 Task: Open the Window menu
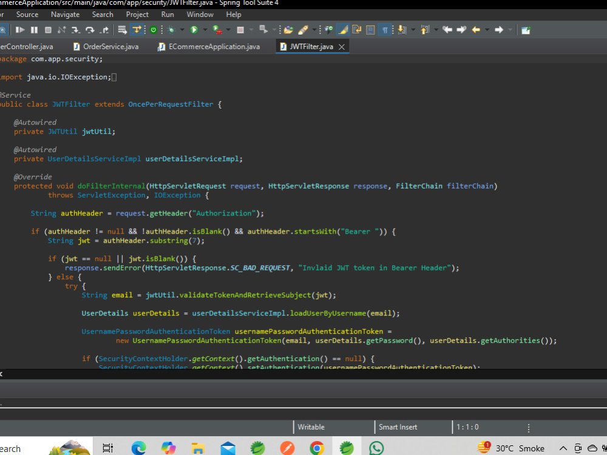tap(200, 15)
